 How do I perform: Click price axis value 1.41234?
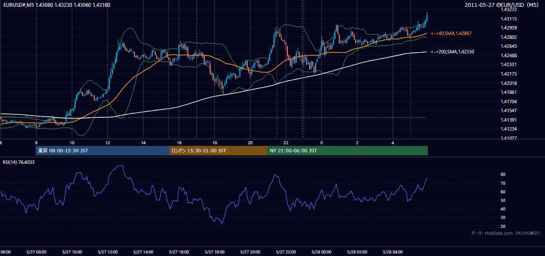point(509,129)
